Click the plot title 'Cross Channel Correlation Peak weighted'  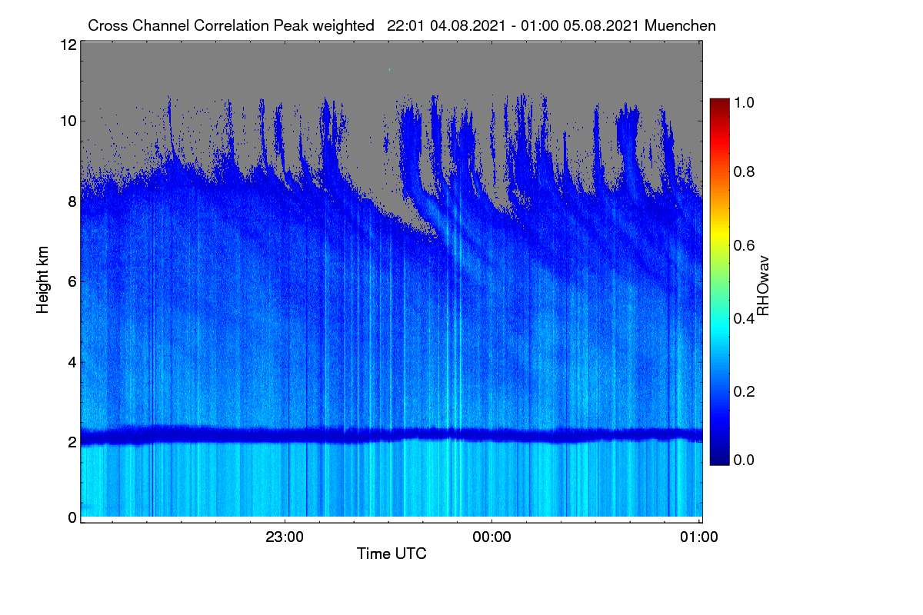232,25
